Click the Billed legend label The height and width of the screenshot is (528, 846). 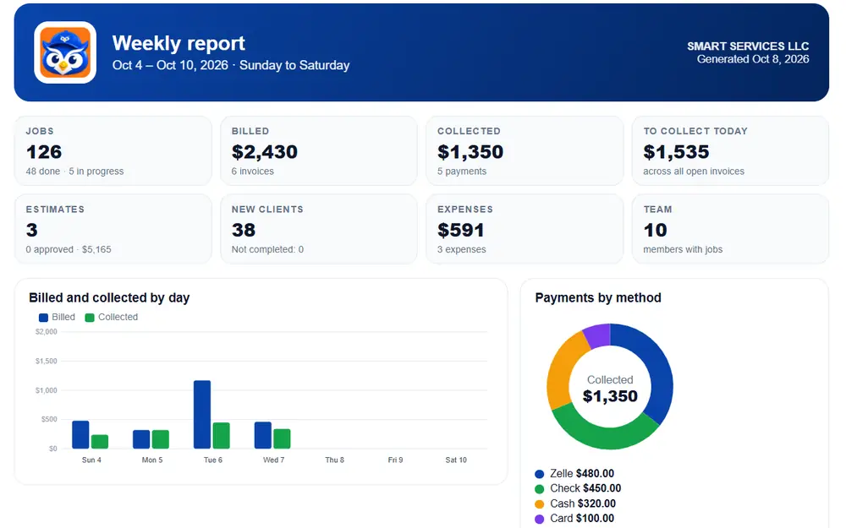click(63, 318)
